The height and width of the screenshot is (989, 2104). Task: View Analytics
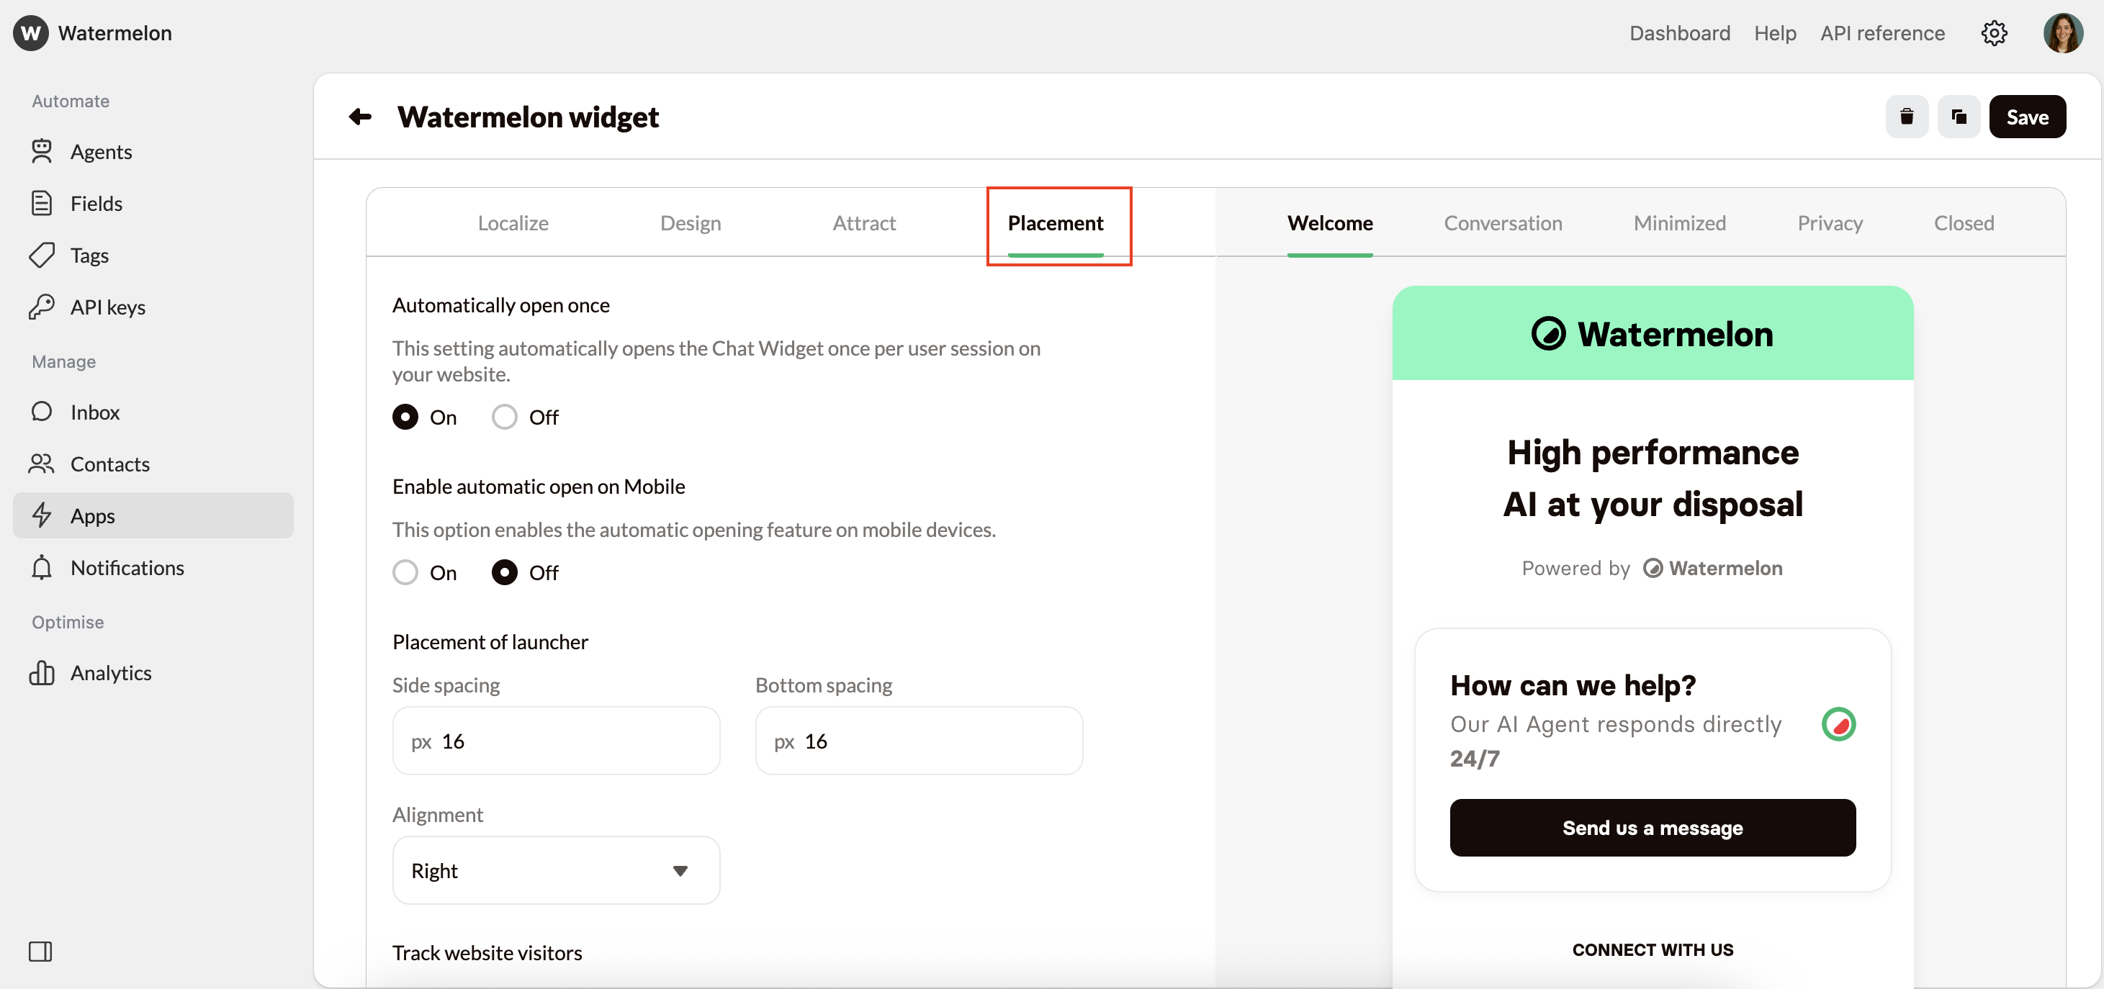(111, 672)
